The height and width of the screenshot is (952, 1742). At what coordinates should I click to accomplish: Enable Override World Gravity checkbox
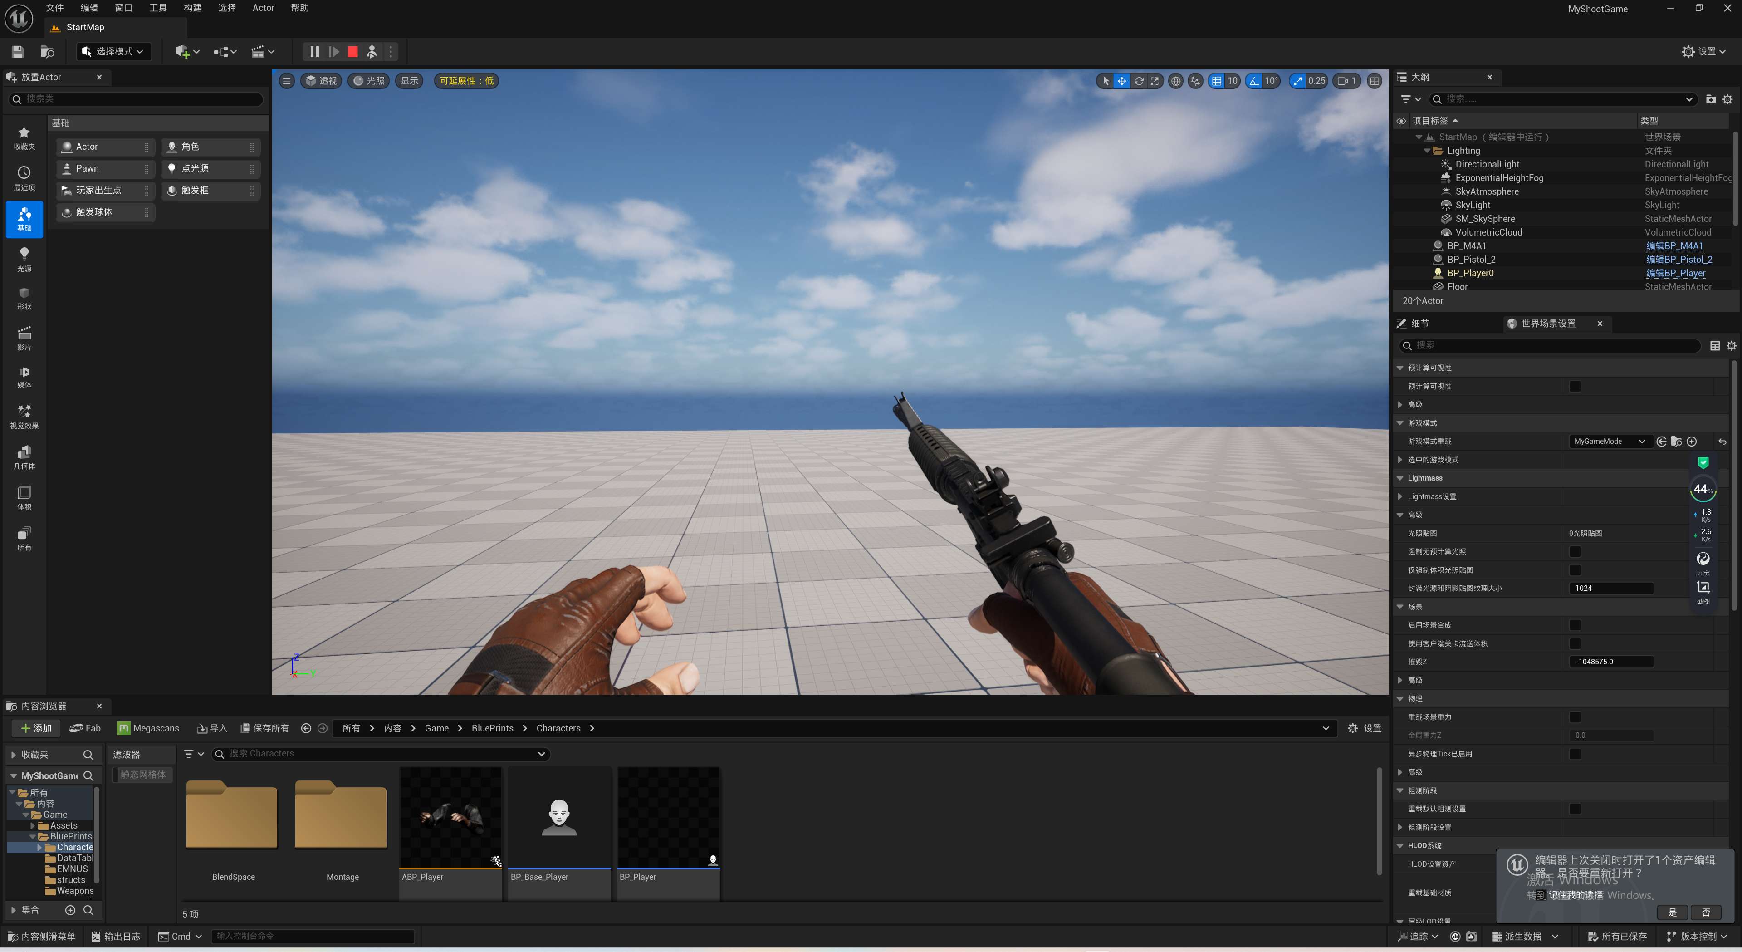tap(1575, 717)
